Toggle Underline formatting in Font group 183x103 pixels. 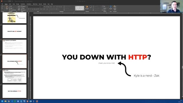pos(32,9)
